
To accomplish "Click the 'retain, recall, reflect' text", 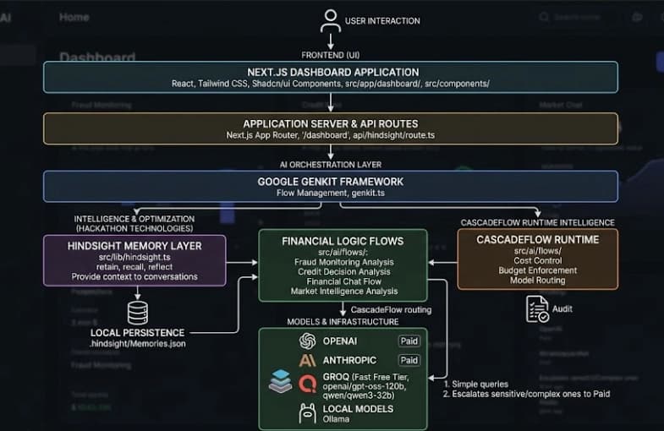I will click(134, 267).
